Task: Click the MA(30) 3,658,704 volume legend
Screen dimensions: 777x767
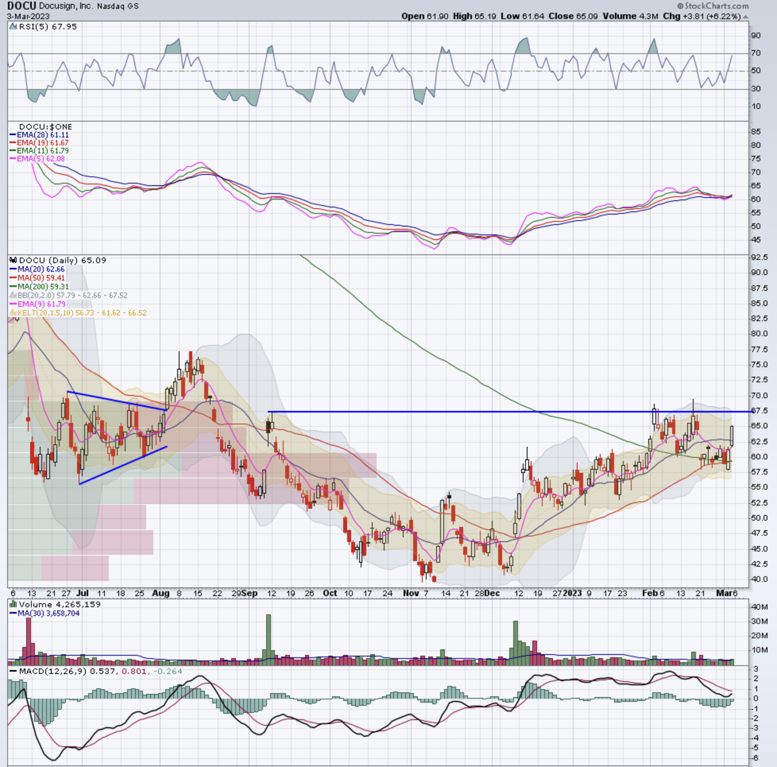Action: pos(48,613)
